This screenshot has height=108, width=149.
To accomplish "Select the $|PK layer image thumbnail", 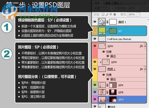I will coord(102,85).
